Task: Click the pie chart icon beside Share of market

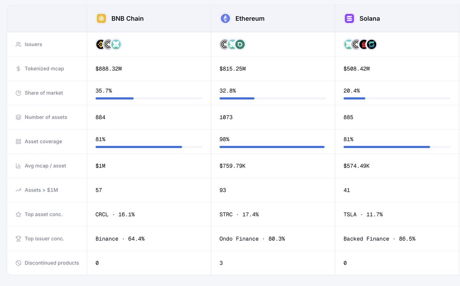Action: (18, 93)
